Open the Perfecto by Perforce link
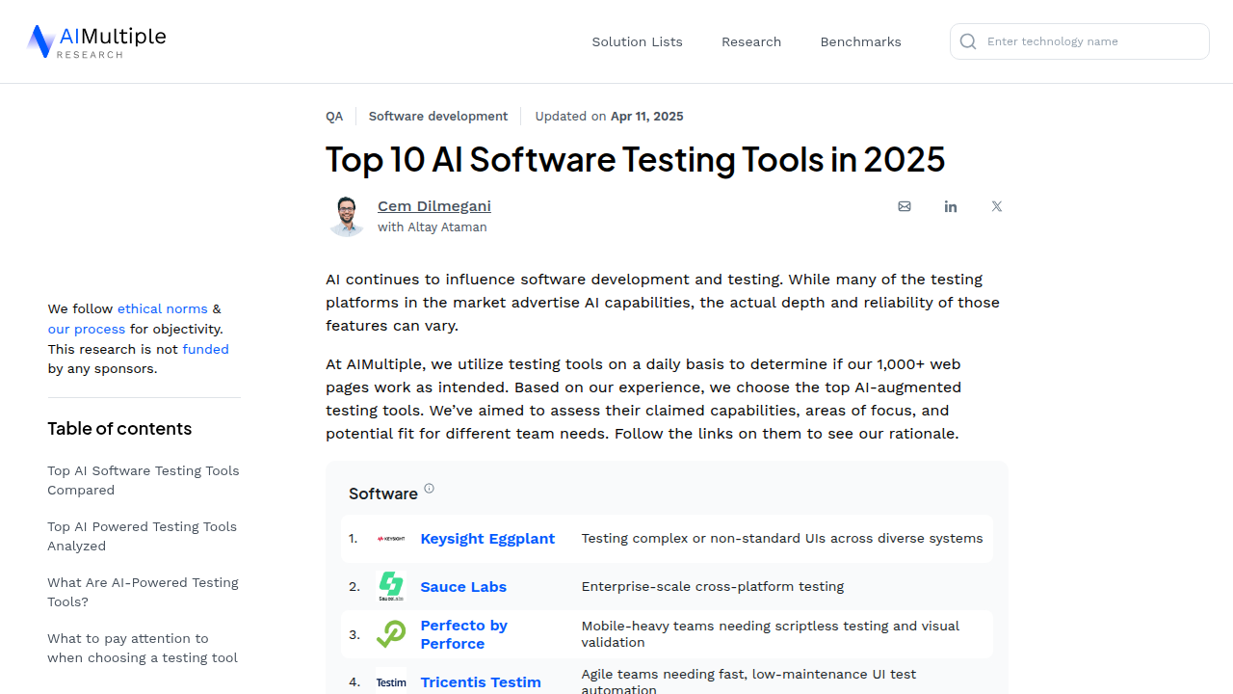Screen dimensions: 1233x694 pyautogui.click(x=464, y=634)
